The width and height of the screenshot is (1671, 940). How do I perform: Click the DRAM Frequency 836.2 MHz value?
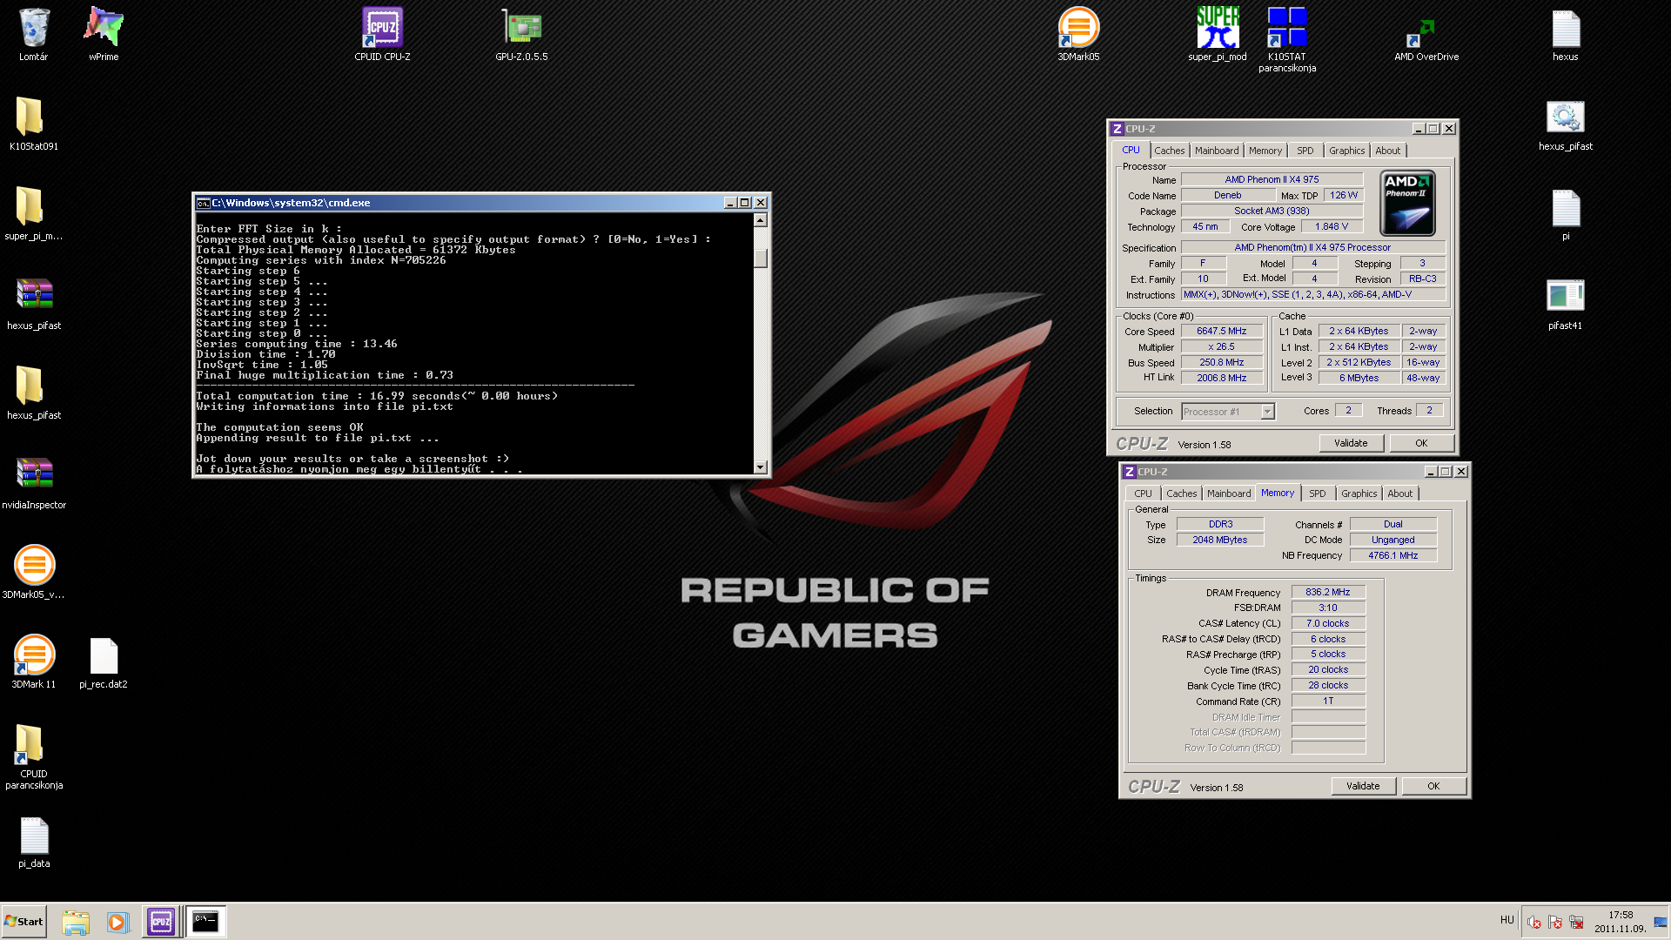1328,592
